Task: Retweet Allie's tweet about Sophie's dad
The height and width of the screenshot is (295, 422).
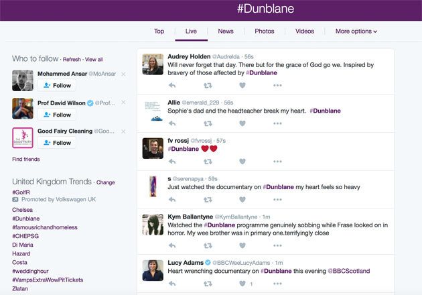Action: click(x=208, y=123)
